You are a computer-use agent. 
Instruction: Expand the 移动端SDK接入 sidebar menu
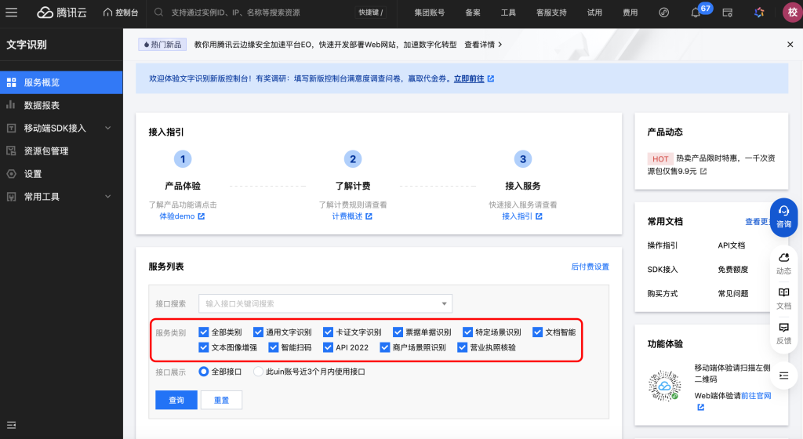107,128
